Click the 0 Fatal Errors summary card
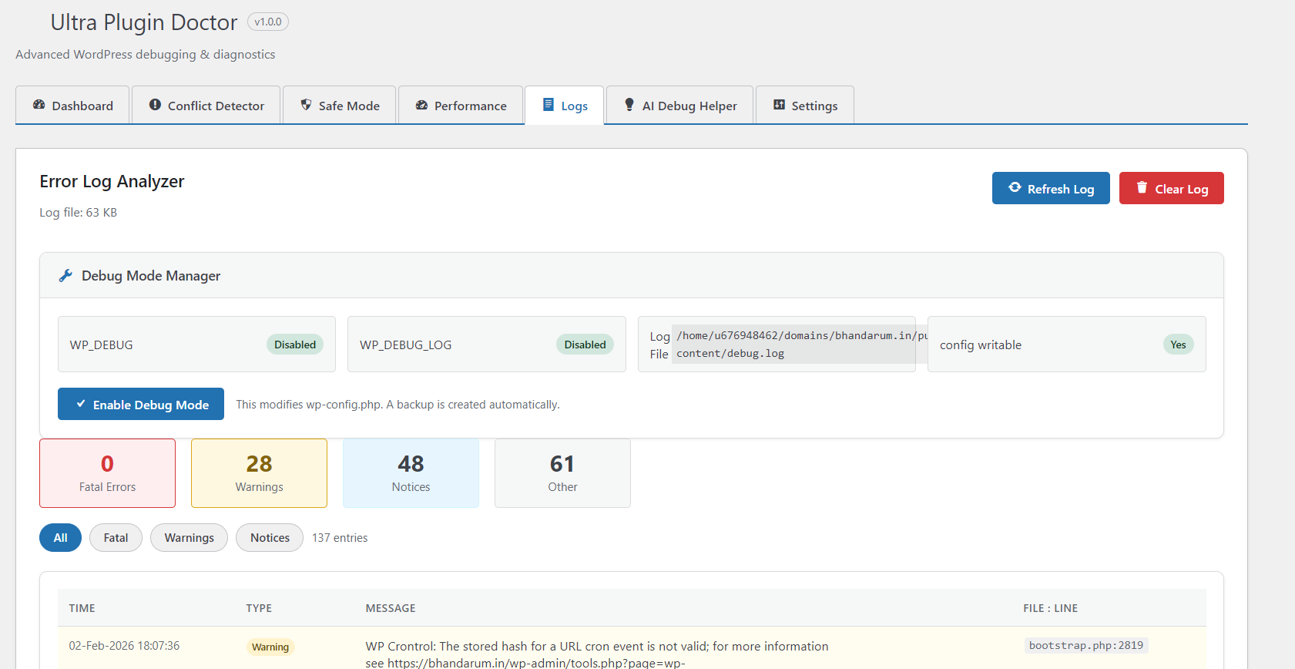Image resolution: width=1295 pixels, height=669 pixels. (x=107, y=473)
